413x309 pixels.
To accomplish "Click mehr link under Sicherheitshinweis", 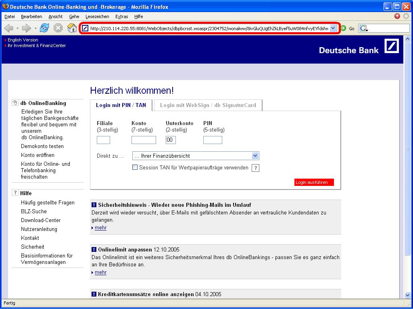I will pos(100,228).
